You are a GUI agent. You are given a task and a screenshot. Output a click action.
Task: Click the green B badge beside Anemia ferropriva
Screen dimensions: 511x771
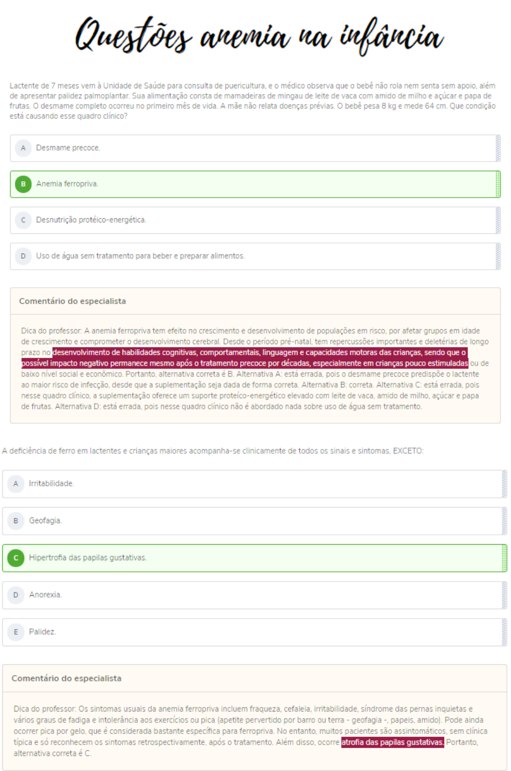pos(23,184)
